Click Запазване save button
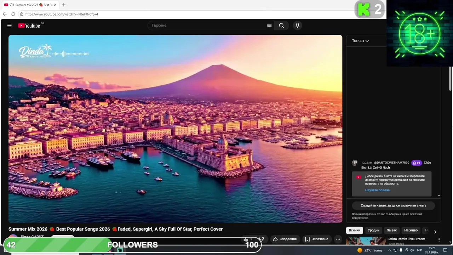This screenshot has height=255, width=453. pos(317,239)
